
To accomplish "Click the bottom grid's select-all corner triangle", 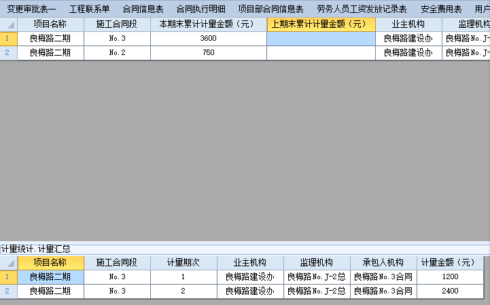I will [10, 263].
